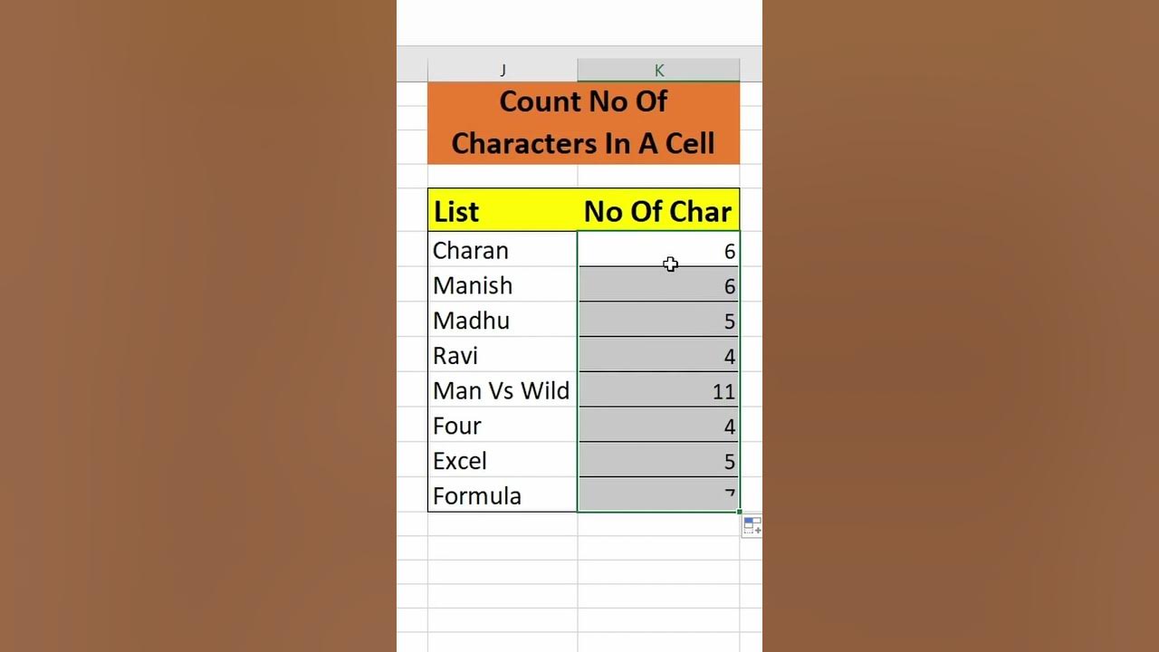Screen dimensions: 1159x652
Task: Click the cell containing Charan
Action: coord(503,250)
